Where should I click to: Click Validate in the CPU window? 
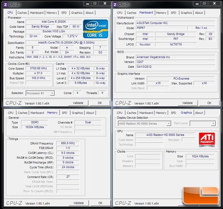(78, 103)
